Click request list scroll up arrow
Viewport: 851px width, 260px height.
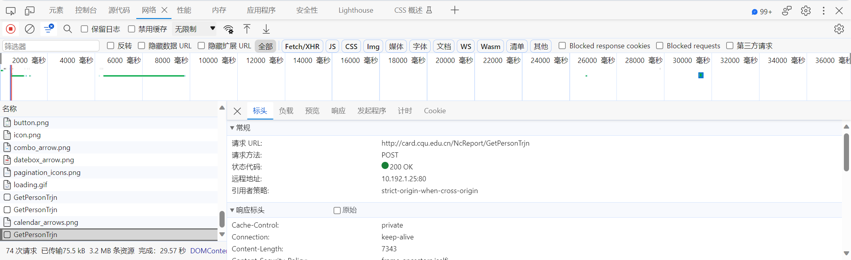point(222,108)
